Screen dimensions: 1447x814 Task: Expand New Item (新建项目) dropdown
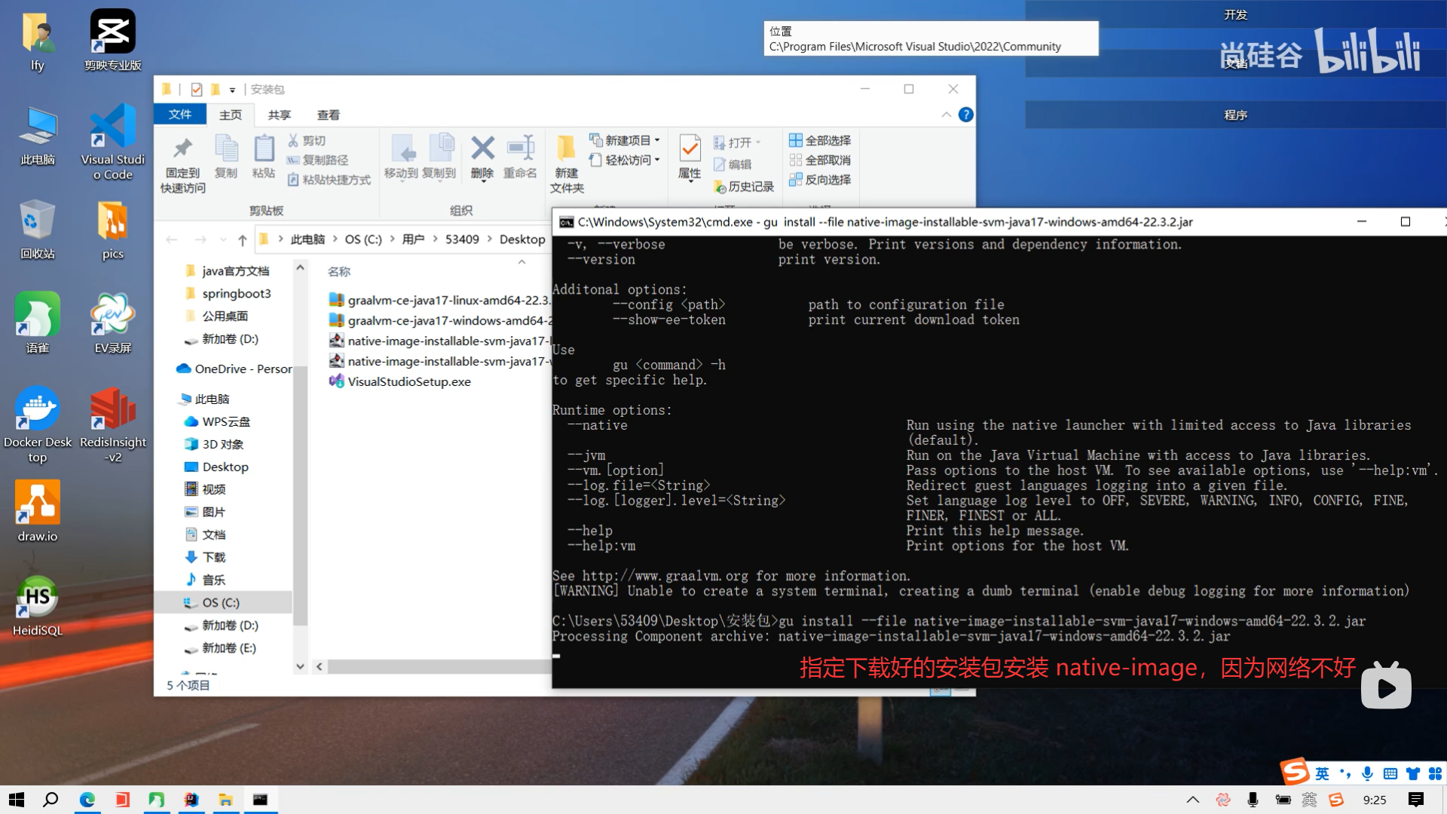(x=626, y=140)
